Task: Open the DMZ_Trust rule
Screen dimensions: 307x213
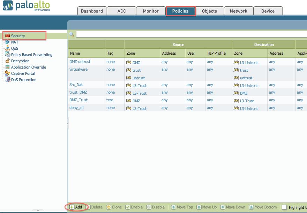Action: click(78, 100)
